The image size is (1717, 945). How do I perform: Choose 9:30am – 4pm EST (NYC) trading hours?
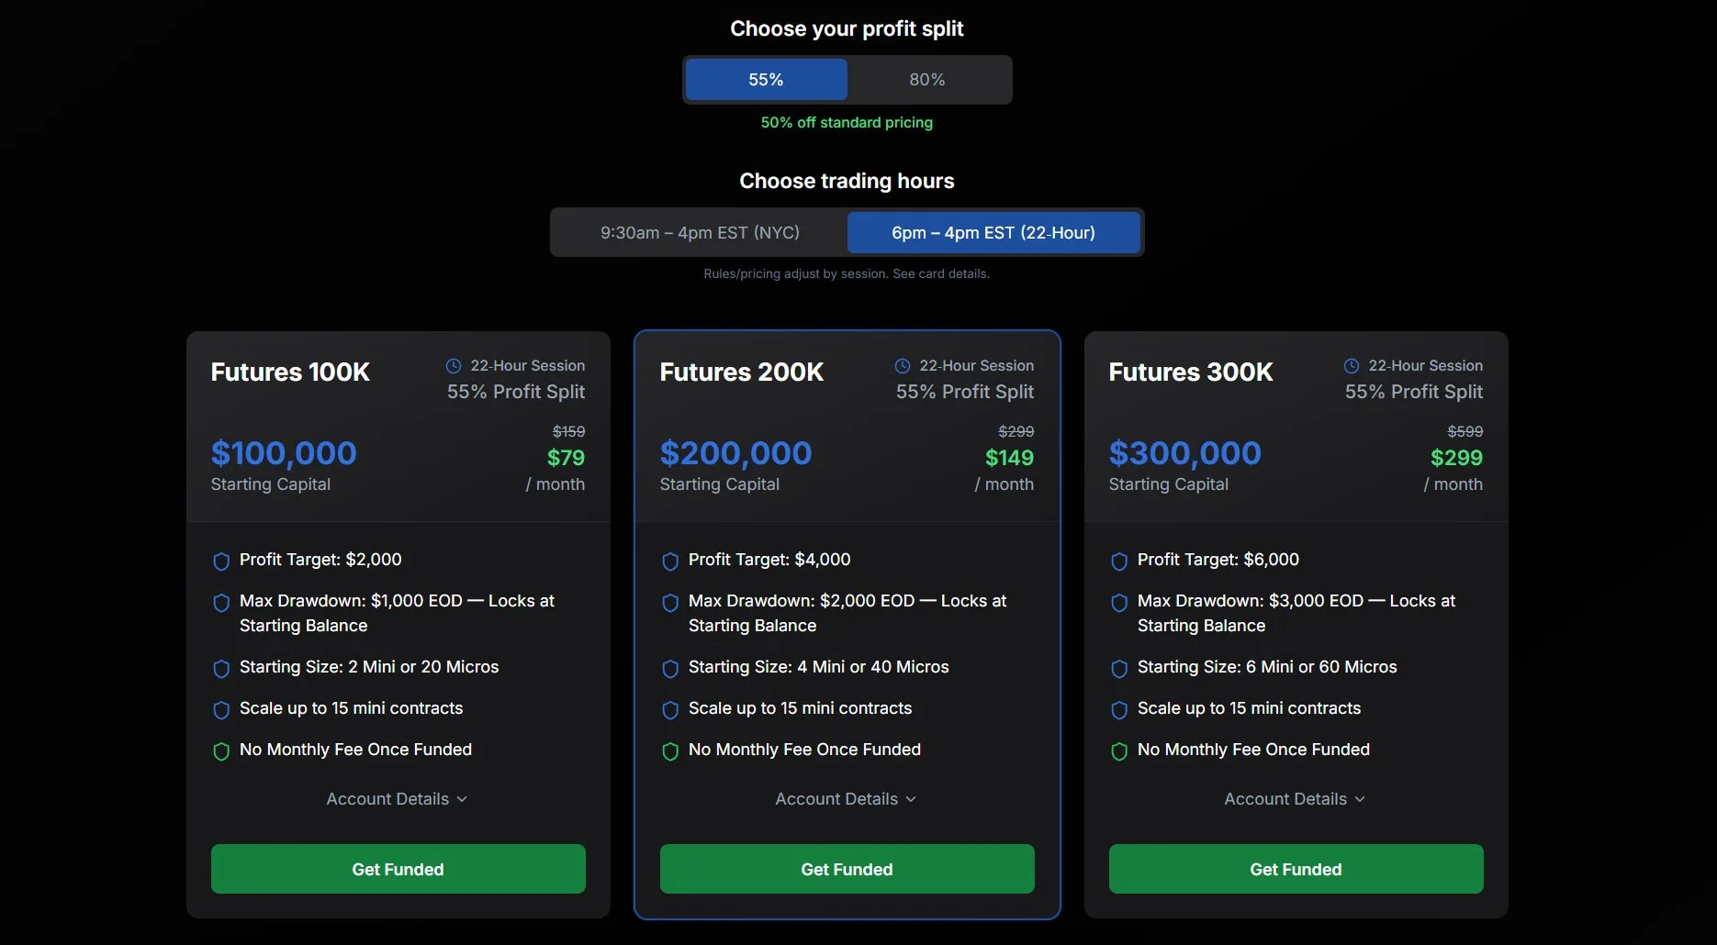[700, 233]
